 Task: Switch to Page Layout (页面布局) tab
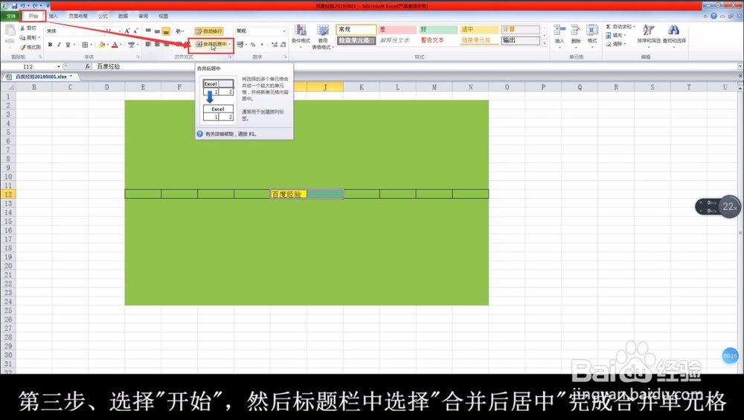point(78,16)
